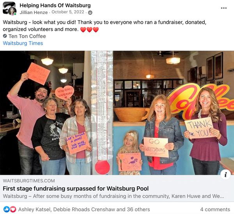
Task: Click the article description preview text
Action: (x=113, y=196)
